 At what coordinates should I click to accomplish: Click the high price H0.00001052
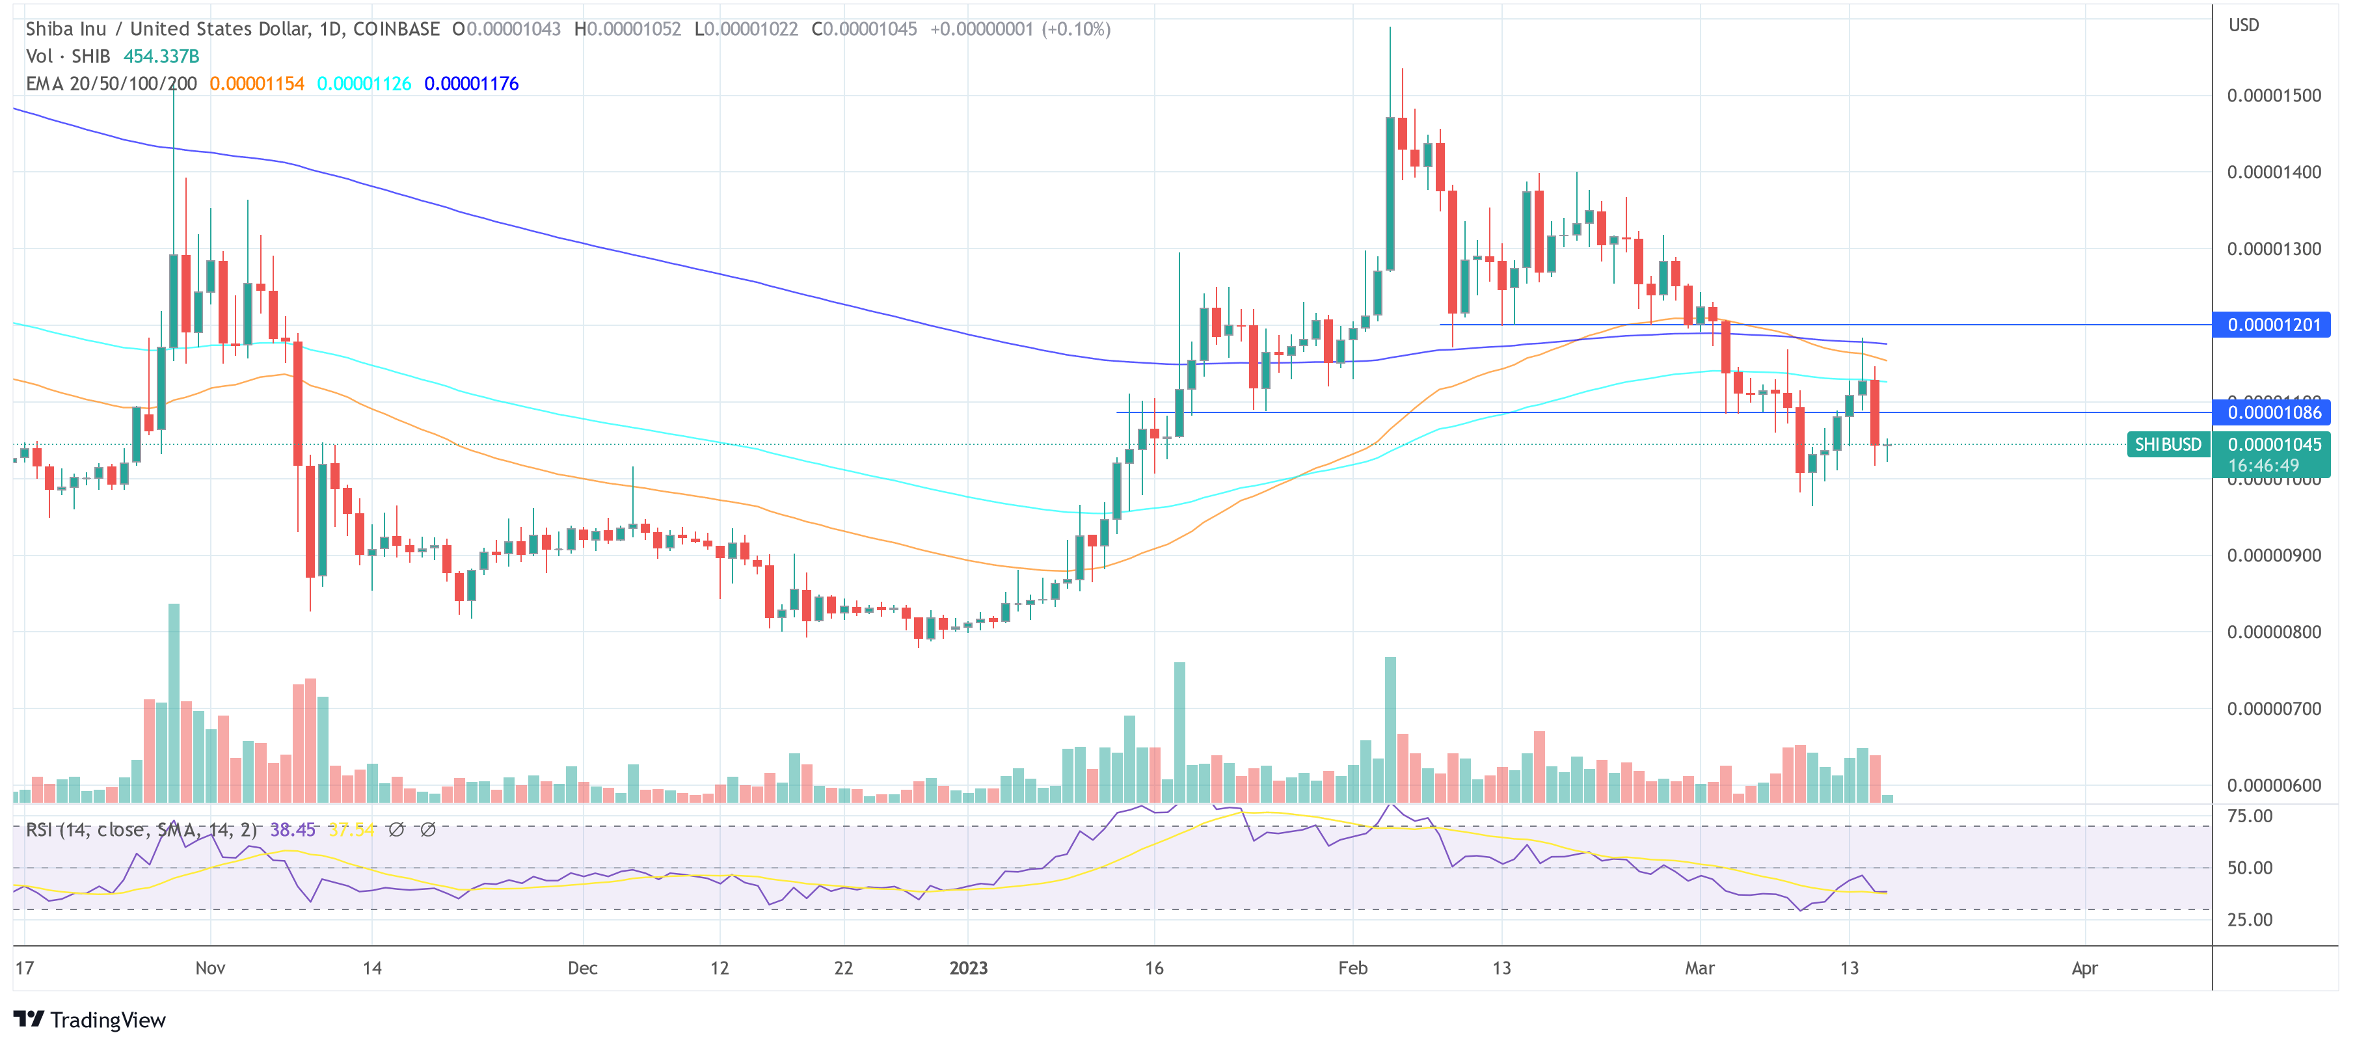(627, 29)
